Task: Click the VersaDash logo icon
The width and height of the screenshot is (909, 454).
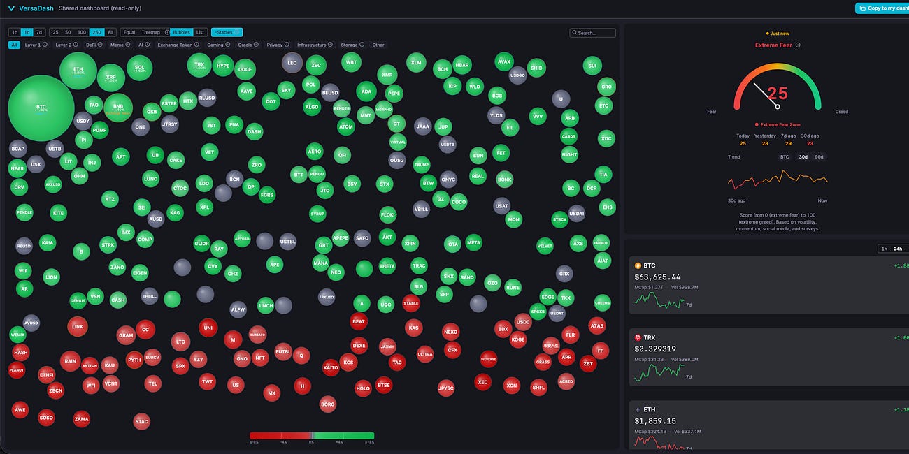Action: 11,8
